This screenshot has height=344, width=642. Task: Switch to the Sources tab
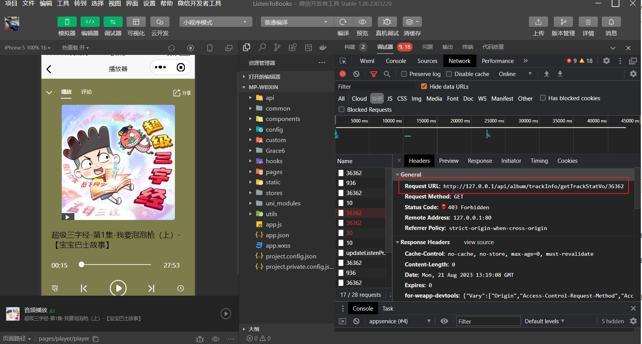[427, 61]
